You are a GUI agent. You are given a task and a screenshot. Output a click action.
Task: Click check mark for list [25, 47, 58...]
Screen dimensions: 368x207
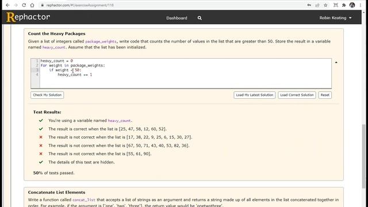pos(41,129)
